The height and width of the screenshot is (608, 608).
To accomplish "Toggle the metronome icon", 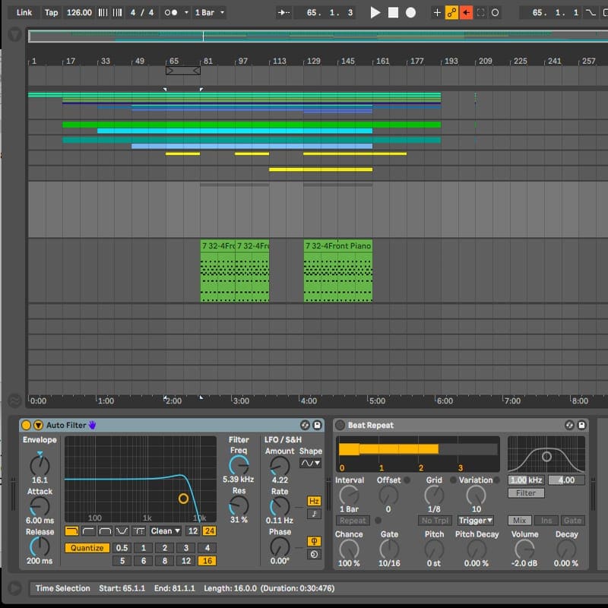I will click(171, 13).
